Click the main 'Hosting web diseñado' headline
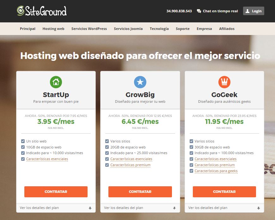Screen dimensions: 275x220 click(x=140, y=56)
